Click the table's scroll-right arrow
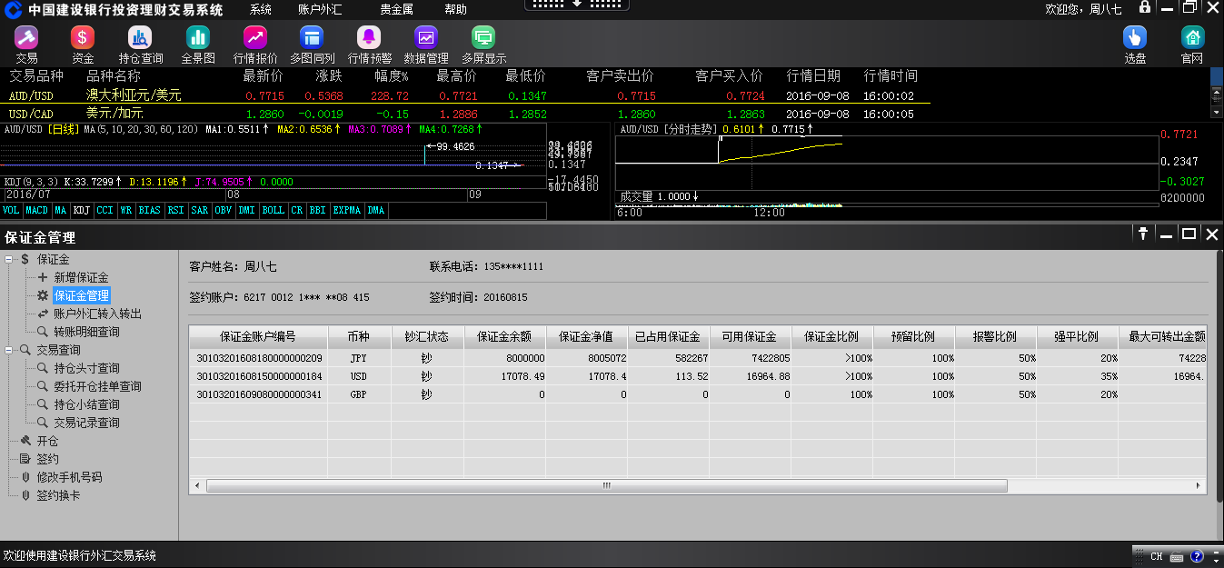This screenshot has width=1224, height=568. pos(1199,486)
